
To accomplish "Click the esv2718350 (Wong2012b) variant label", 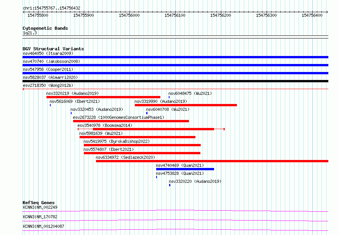I will tap(48, 85).
